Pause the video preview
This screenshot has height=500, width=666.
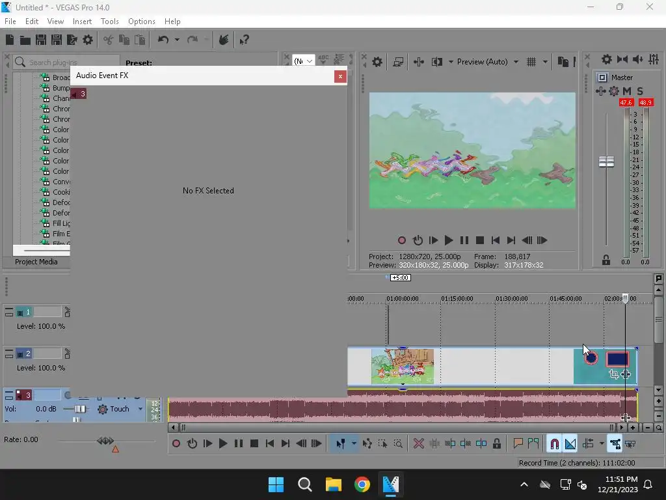pyautogui.click(x=464, y=240)
